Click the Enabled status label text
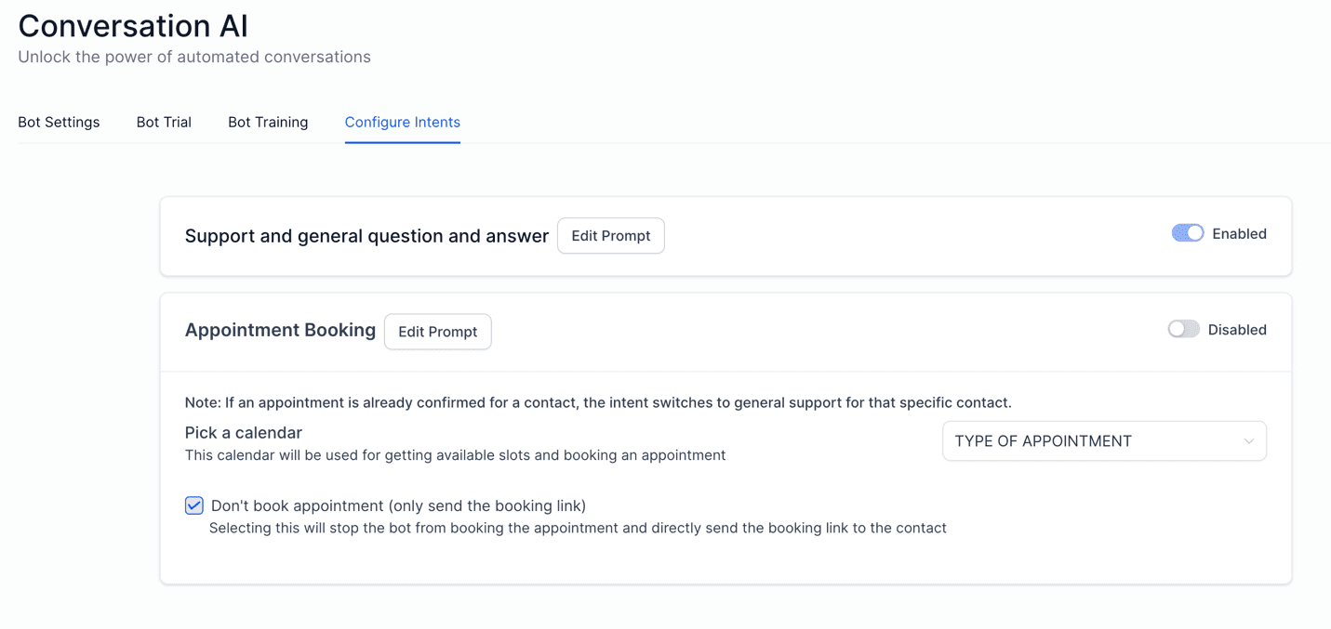 (1239, 234)
